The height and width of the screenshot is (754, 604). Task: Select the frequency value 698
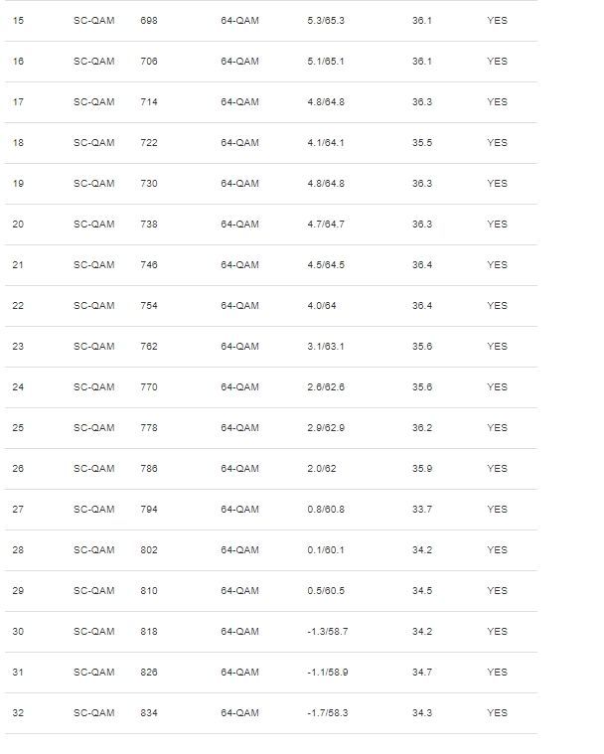(x=150, y=21)
